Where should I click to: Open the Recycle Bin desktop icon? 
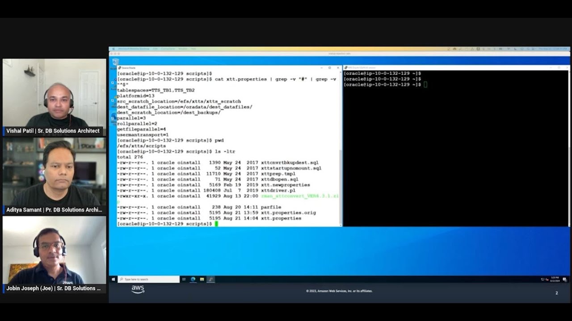point(115,62)
